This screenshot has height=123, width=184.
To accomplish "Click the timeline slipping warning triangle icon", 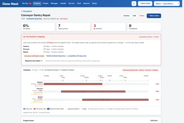I will coord(24,37).
